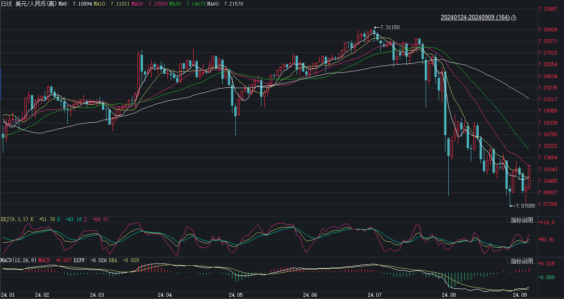The height and width of the screenshot is (299, 564).
Task: Click the 7.08927 price axis label
Action: tap(548, 192)
